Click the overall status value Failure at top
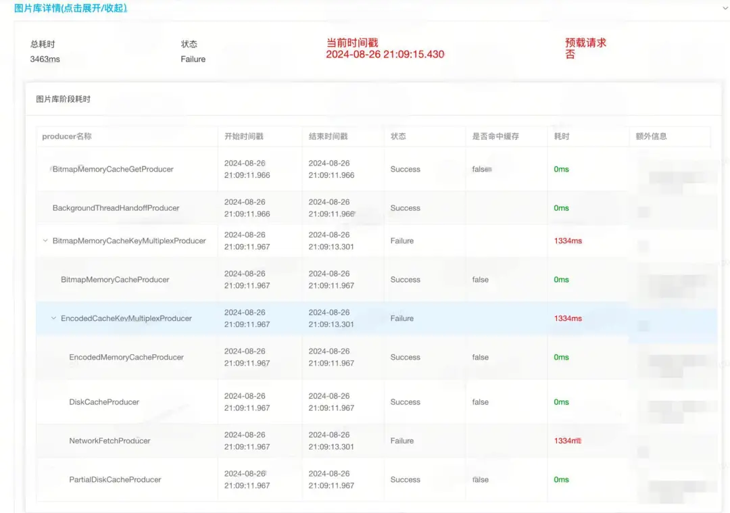 (193, 59)
